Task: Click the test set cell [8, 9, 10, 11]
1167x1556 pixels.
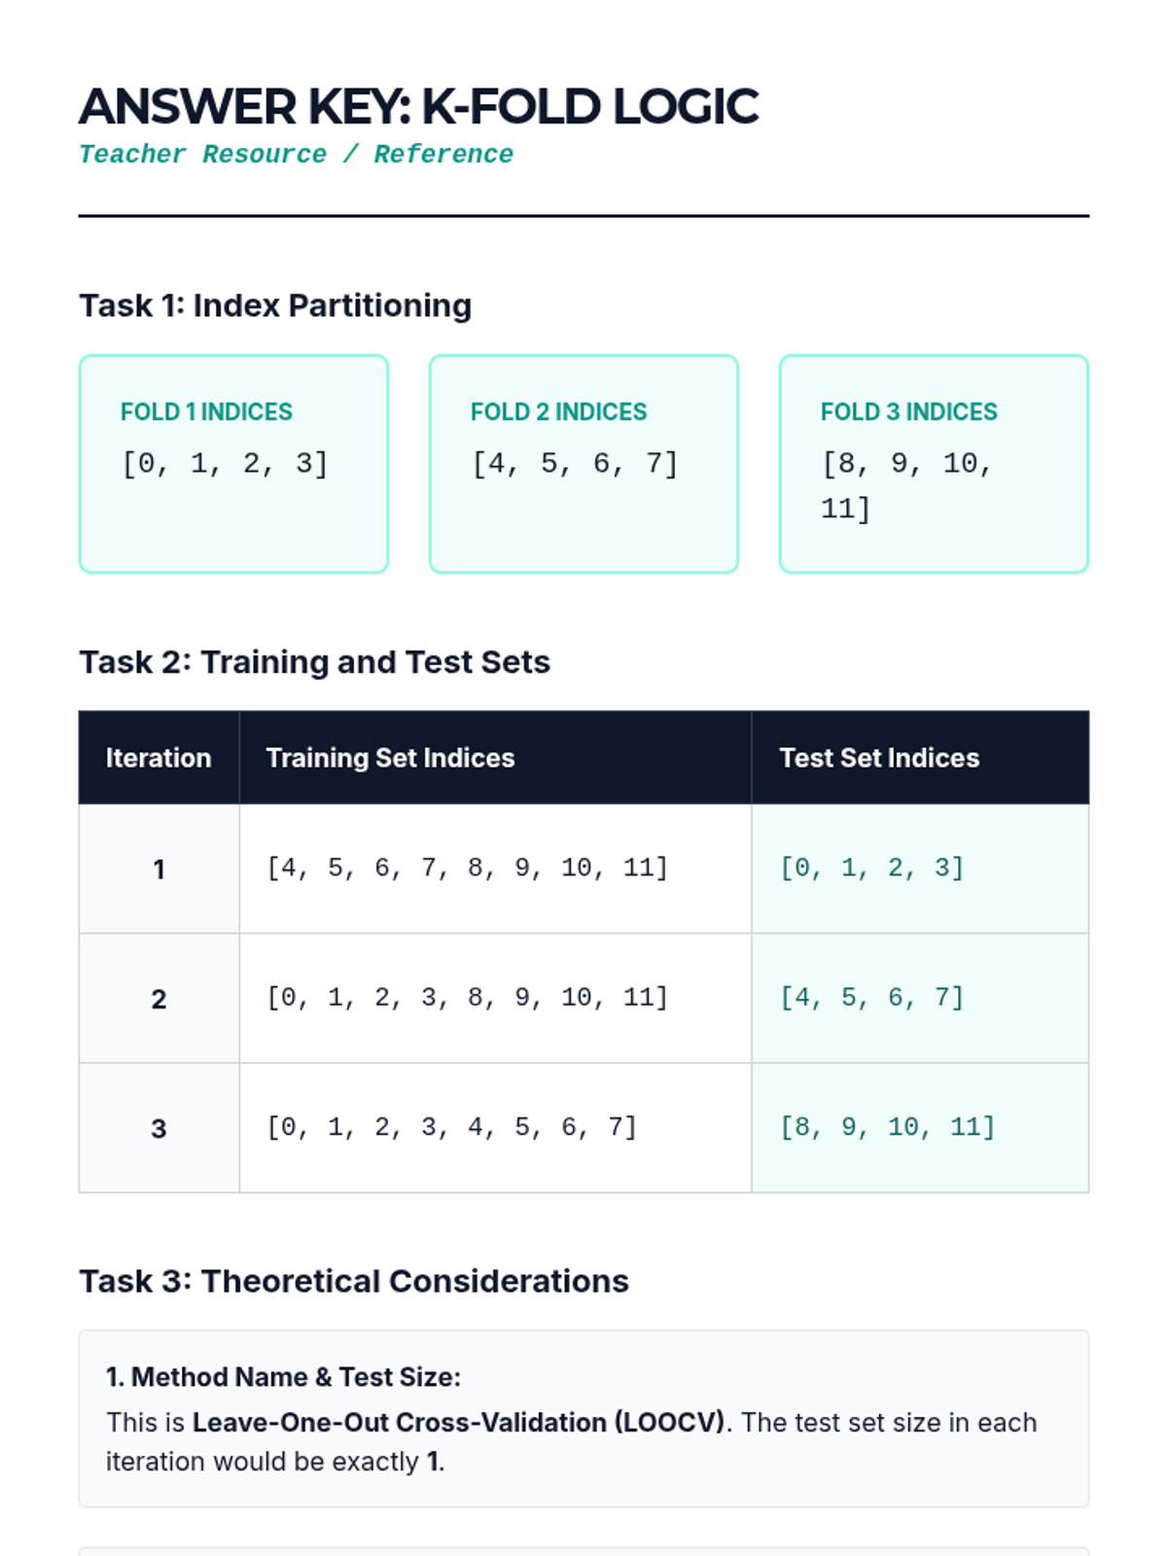Action: pyautogui.click(x=887, y=1127)
